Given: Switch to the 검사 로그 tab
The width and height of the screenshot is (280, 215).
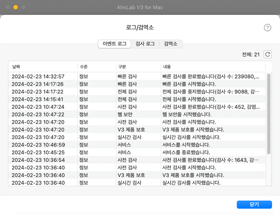Looking at the screenshot, I should pyautogui.click(x=145, y=44).
